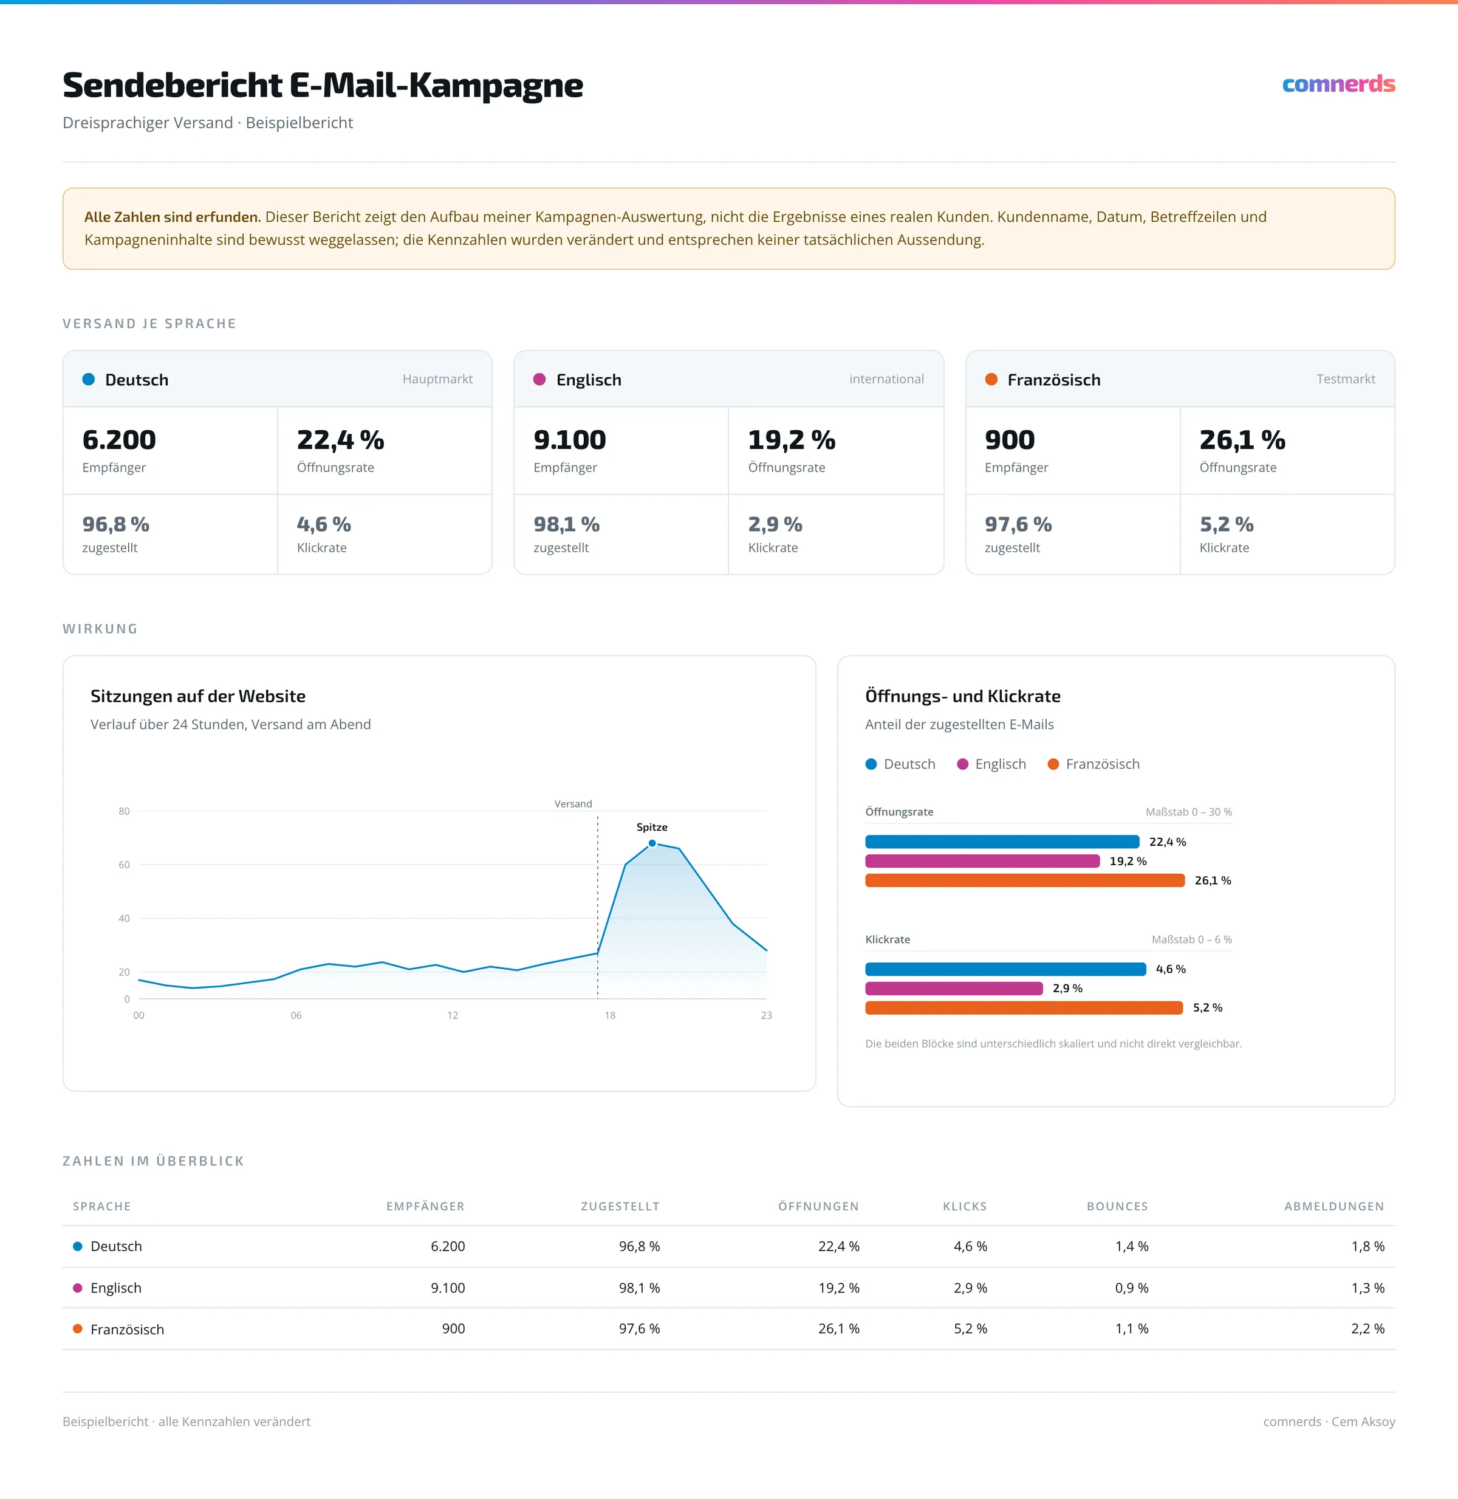
Task: Click 9.100 Empfänger value in Englisch card
Action: pos(570,440)
